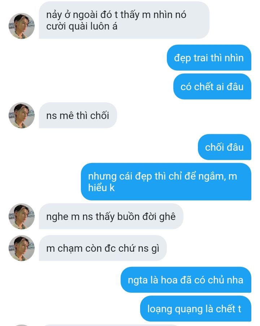Click the word 'hiểu k' in blue bubble

[x=101, y=188]
